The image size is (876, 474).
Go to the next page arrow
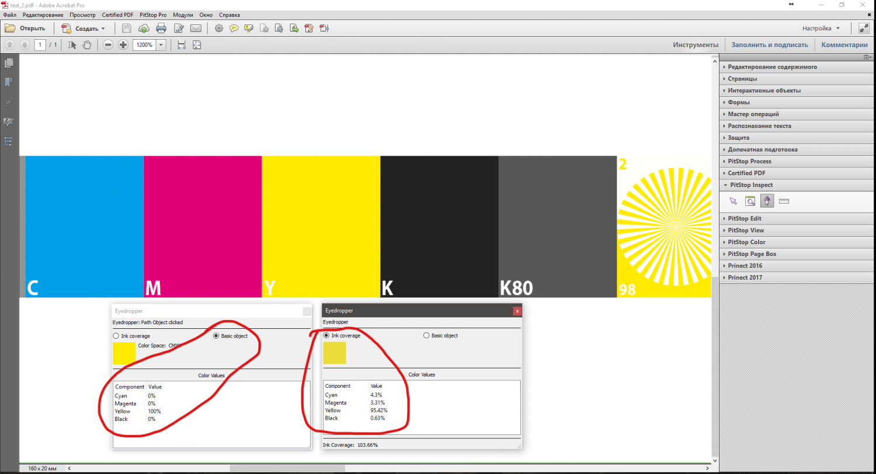(x=25, y=44)
